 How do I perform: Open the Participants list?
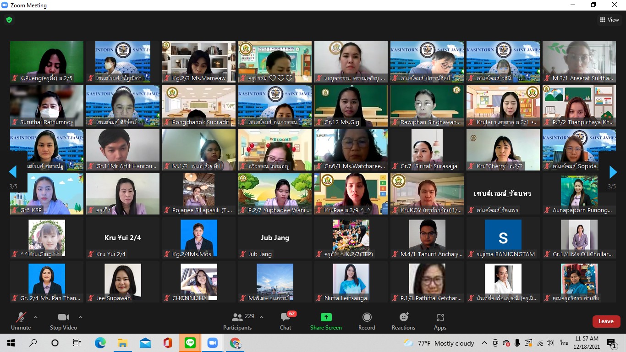[237, 321]
